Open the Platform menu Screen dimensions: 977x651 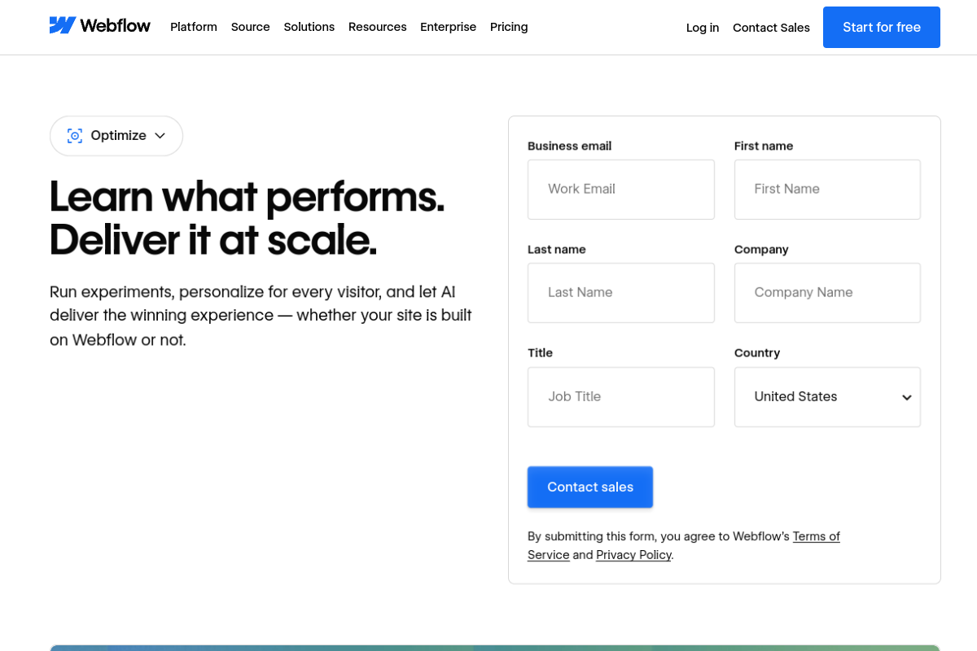[x=194, y=27]
